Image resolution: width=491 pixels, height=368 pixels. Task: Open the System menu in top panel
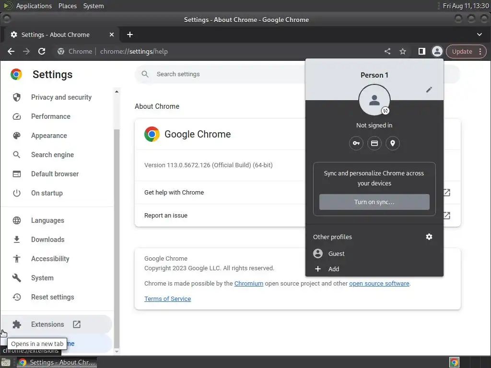[94, 6]
